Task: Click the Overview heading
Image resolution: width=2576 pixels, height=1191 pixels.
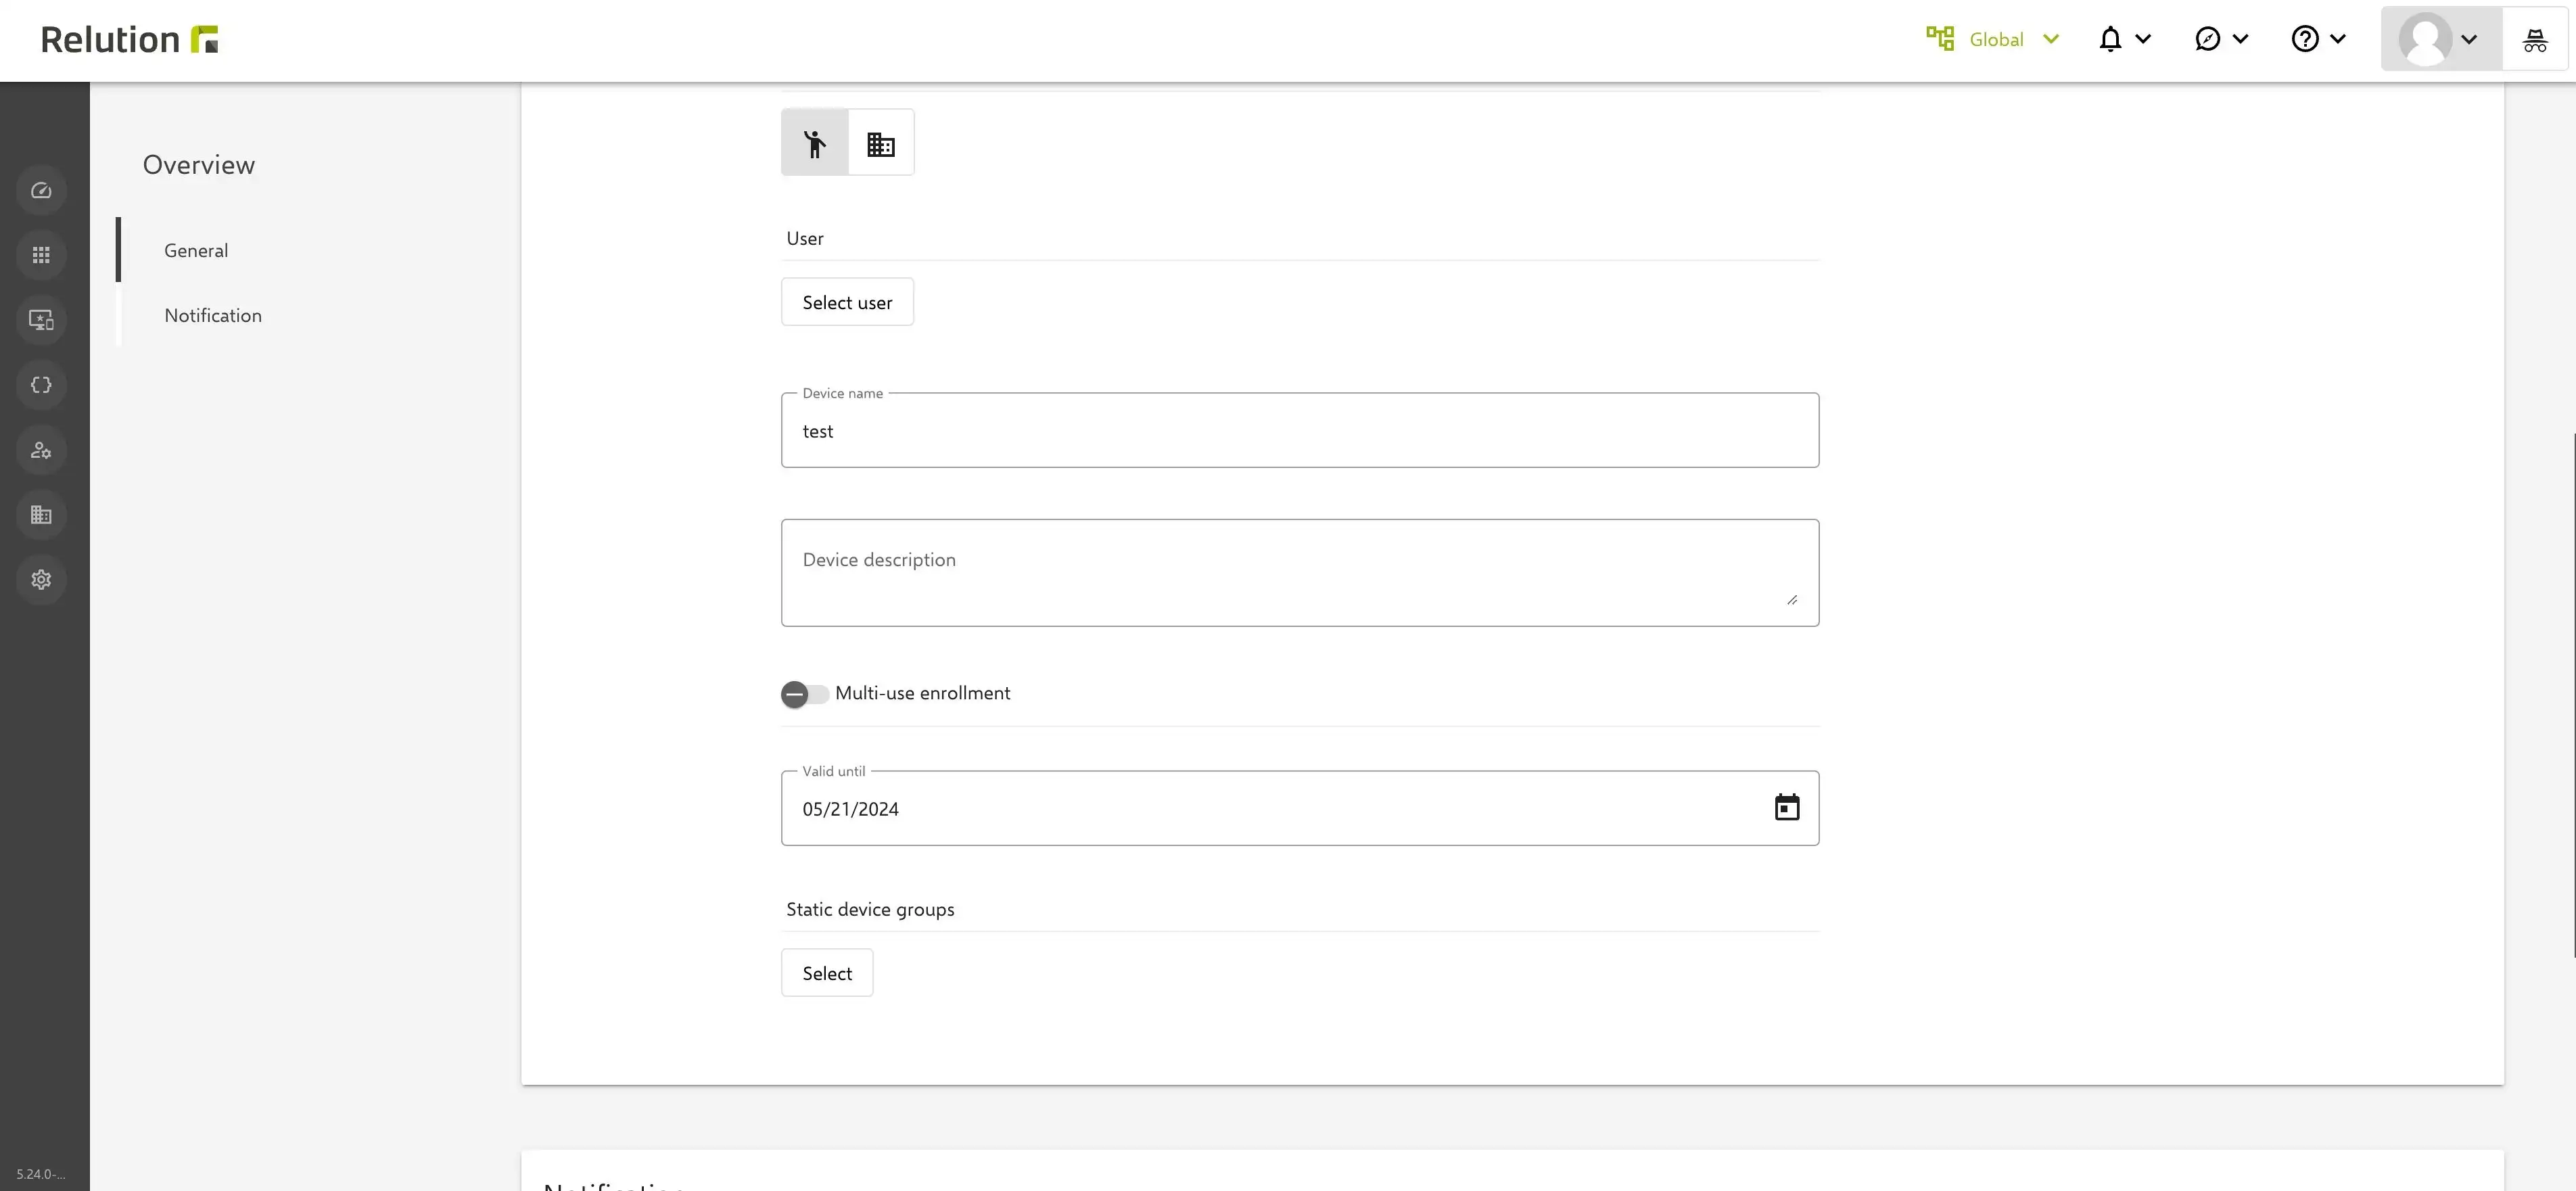Action: pyautogui.click(x=199, y=165)
